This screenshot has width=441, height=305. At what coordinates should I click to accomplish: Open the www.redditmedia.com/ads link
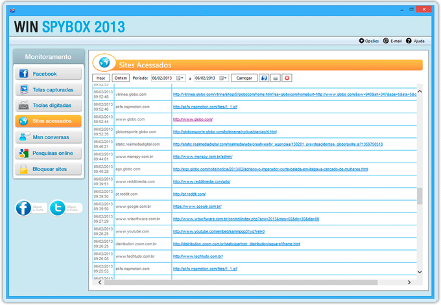(202, 182)
